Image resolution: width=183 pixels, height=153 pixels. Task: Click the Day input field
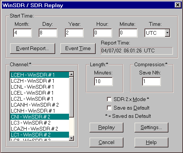(x=48, y=33)
